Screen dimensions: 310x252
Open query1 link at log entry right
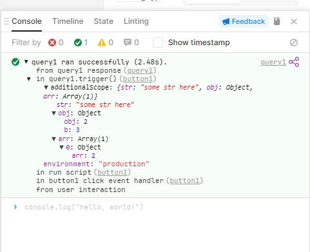(x=273, y=62)
